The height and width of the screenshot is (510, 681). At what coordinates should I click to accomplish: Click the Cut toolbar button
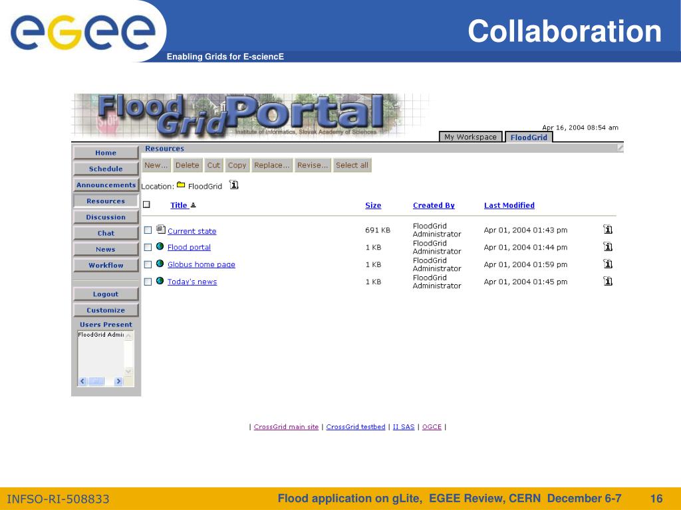click(213, 165)
